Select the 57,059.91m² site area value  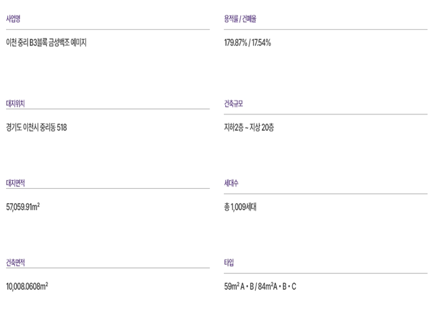click(x=22, y=207)
